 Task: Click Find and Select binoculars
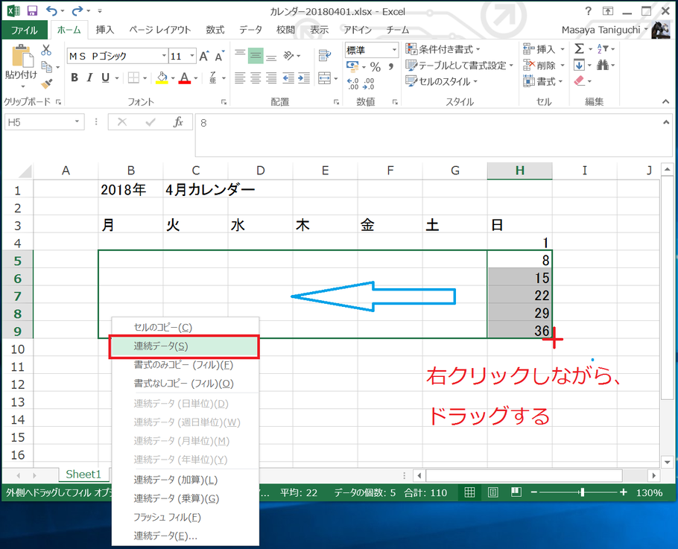tap(603, 65)
